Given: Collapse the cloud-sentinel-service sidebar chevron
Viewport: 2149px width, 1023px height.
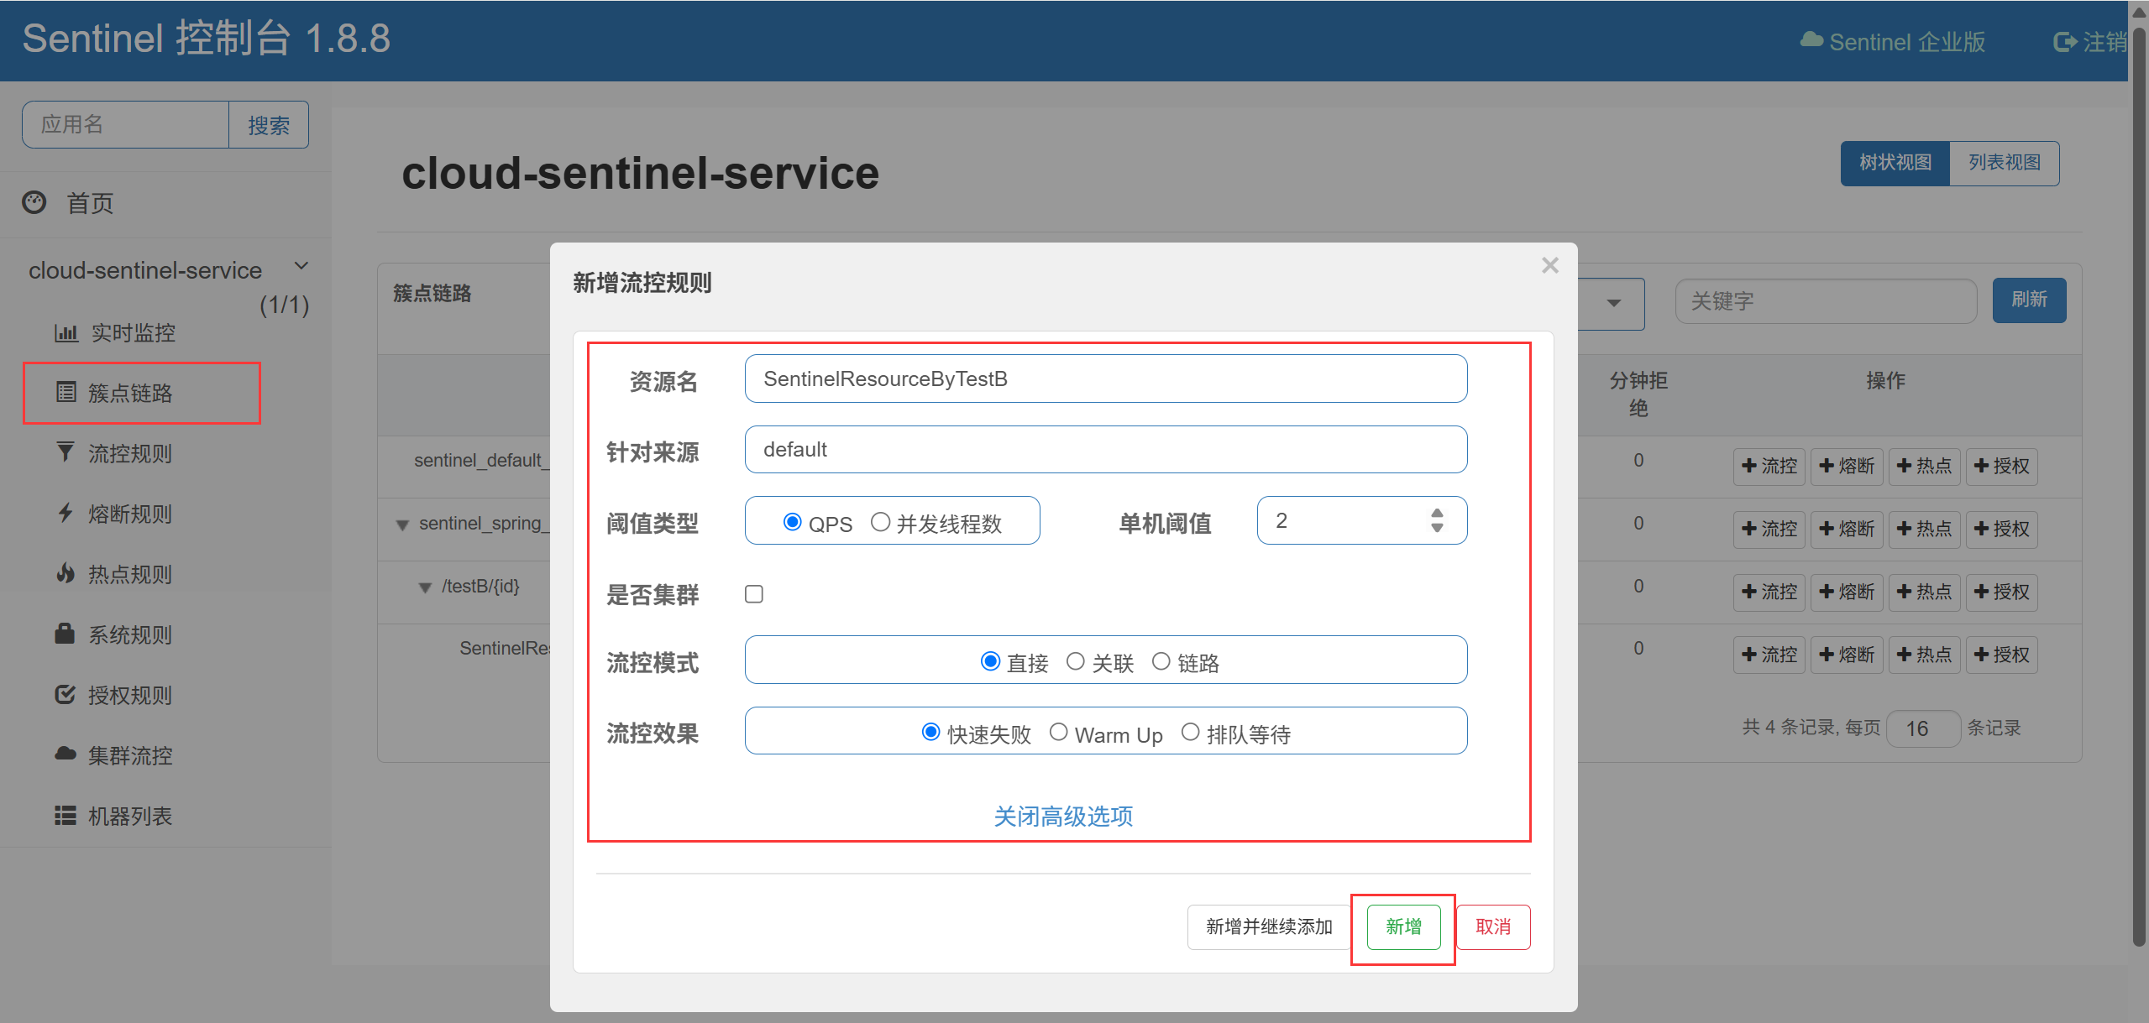Looking at the screenshot, I should coord(301,266).
